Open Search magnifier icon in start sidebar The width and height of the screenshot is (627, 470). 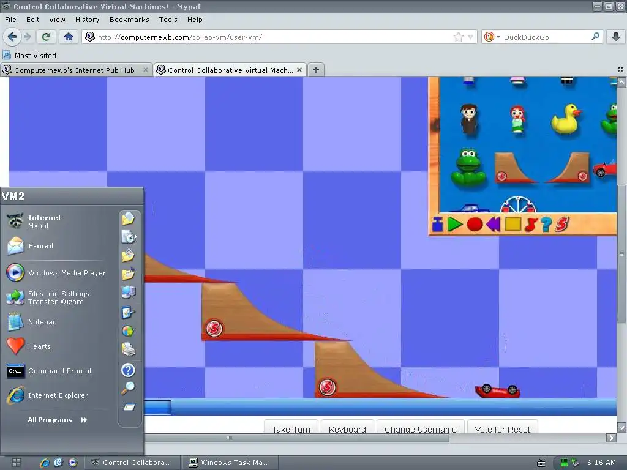(129, 387)
